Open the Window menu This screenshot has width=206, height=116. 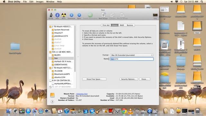point(50,2)
